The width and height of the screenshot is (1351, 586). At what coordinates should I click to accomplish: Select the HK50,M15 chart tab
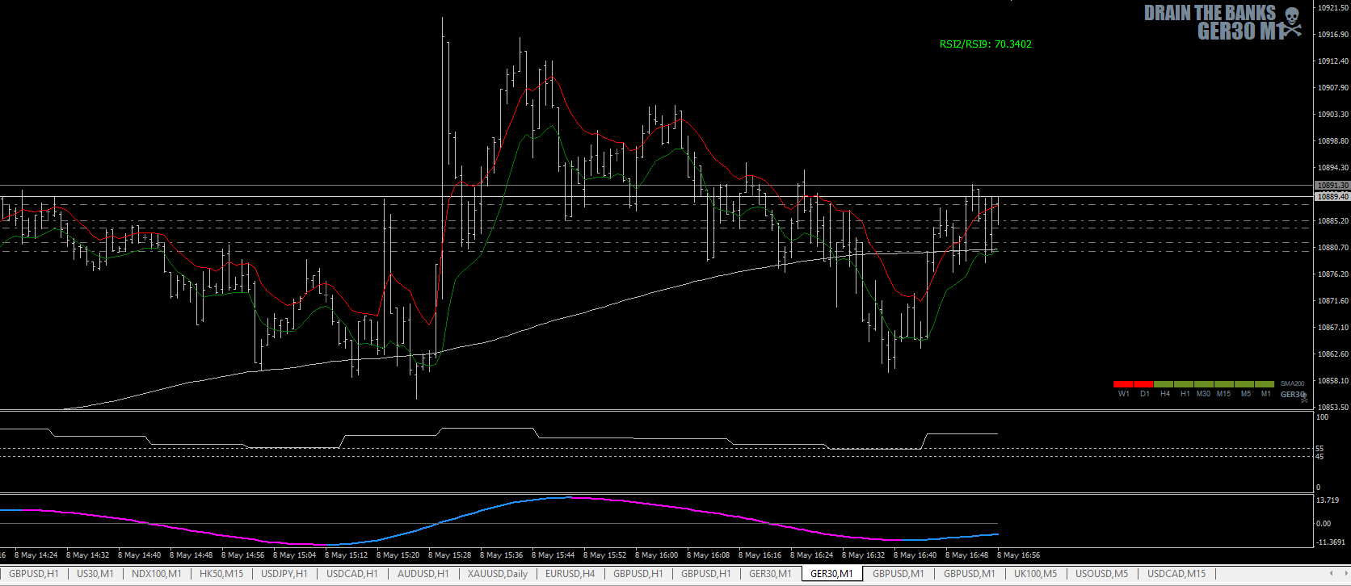(x=221, y=574)
